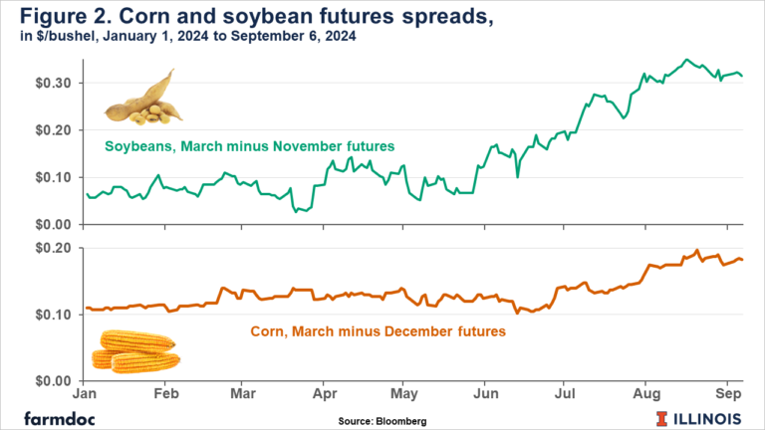This screenshot has height=430, width=765.
Task: Click the Soybeans March minus November label
Action: (250, 146)
